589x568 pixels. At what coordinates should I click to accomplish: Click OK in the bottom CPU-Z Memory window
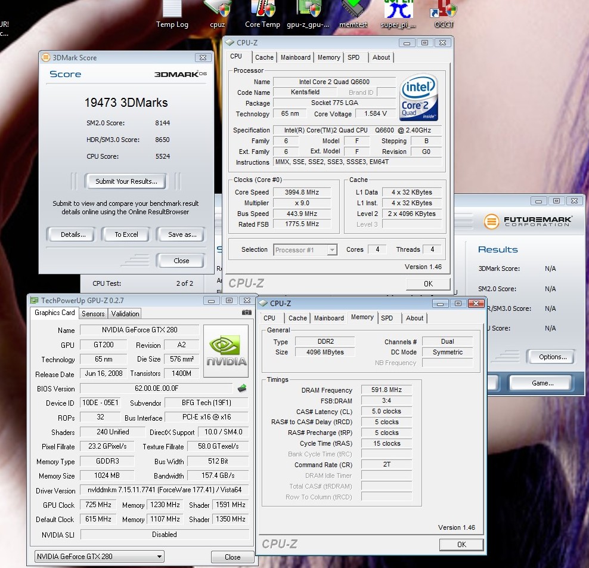click(461, 544)
